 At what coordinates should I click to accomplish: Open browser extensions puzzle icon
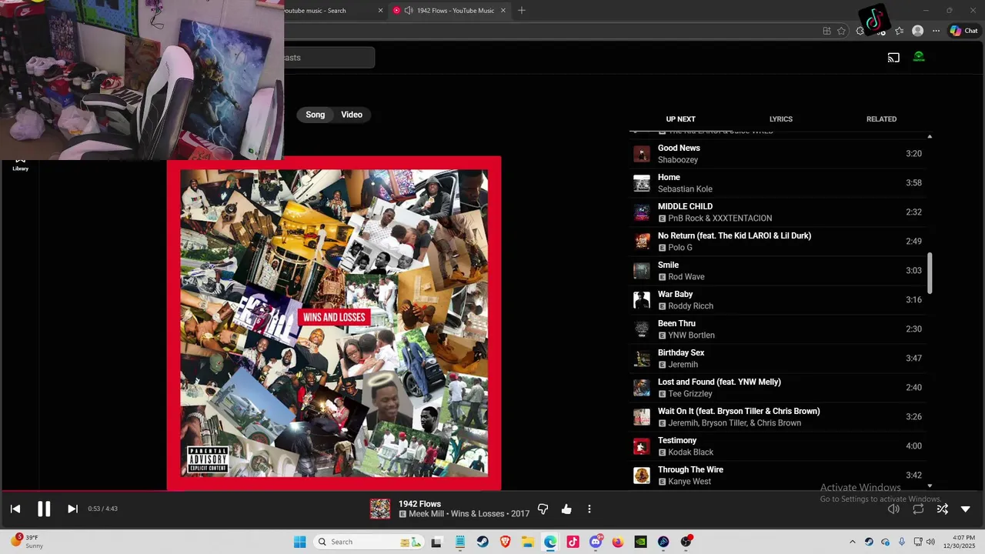click(860, 31)
